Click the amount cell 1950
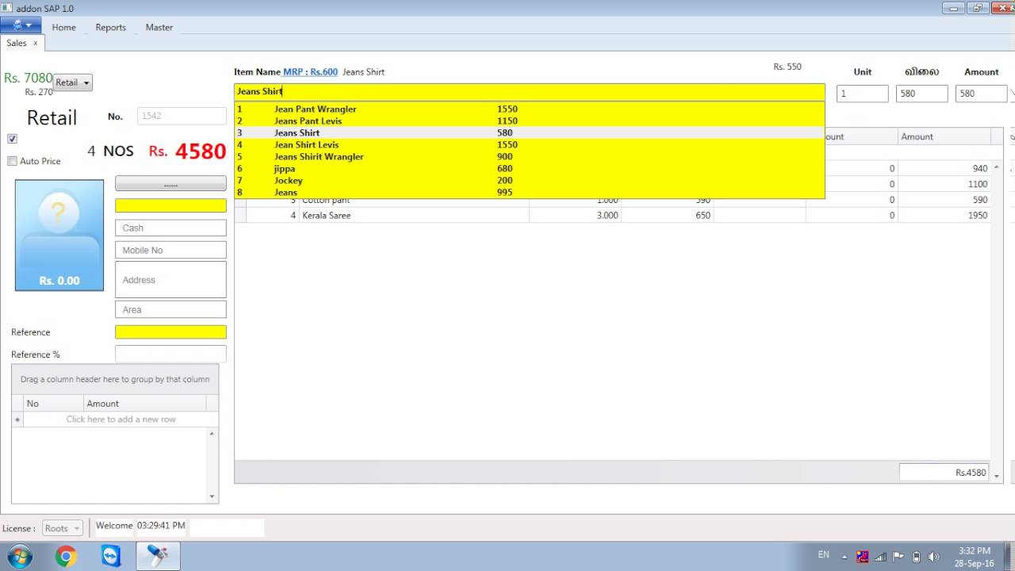The image size is (1015, 571). pos(944,215)
